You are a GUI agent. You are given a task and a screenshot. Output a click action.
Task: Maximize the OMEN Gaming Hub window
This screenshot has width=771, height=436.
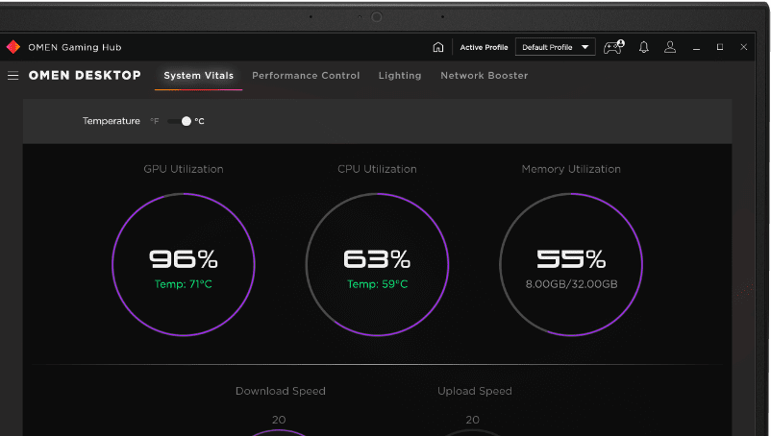[720, 47]
